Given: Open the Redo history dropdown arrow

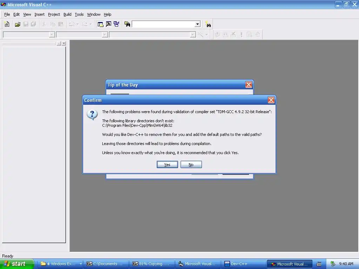Looking at the screenshot, I should point(91,24).
